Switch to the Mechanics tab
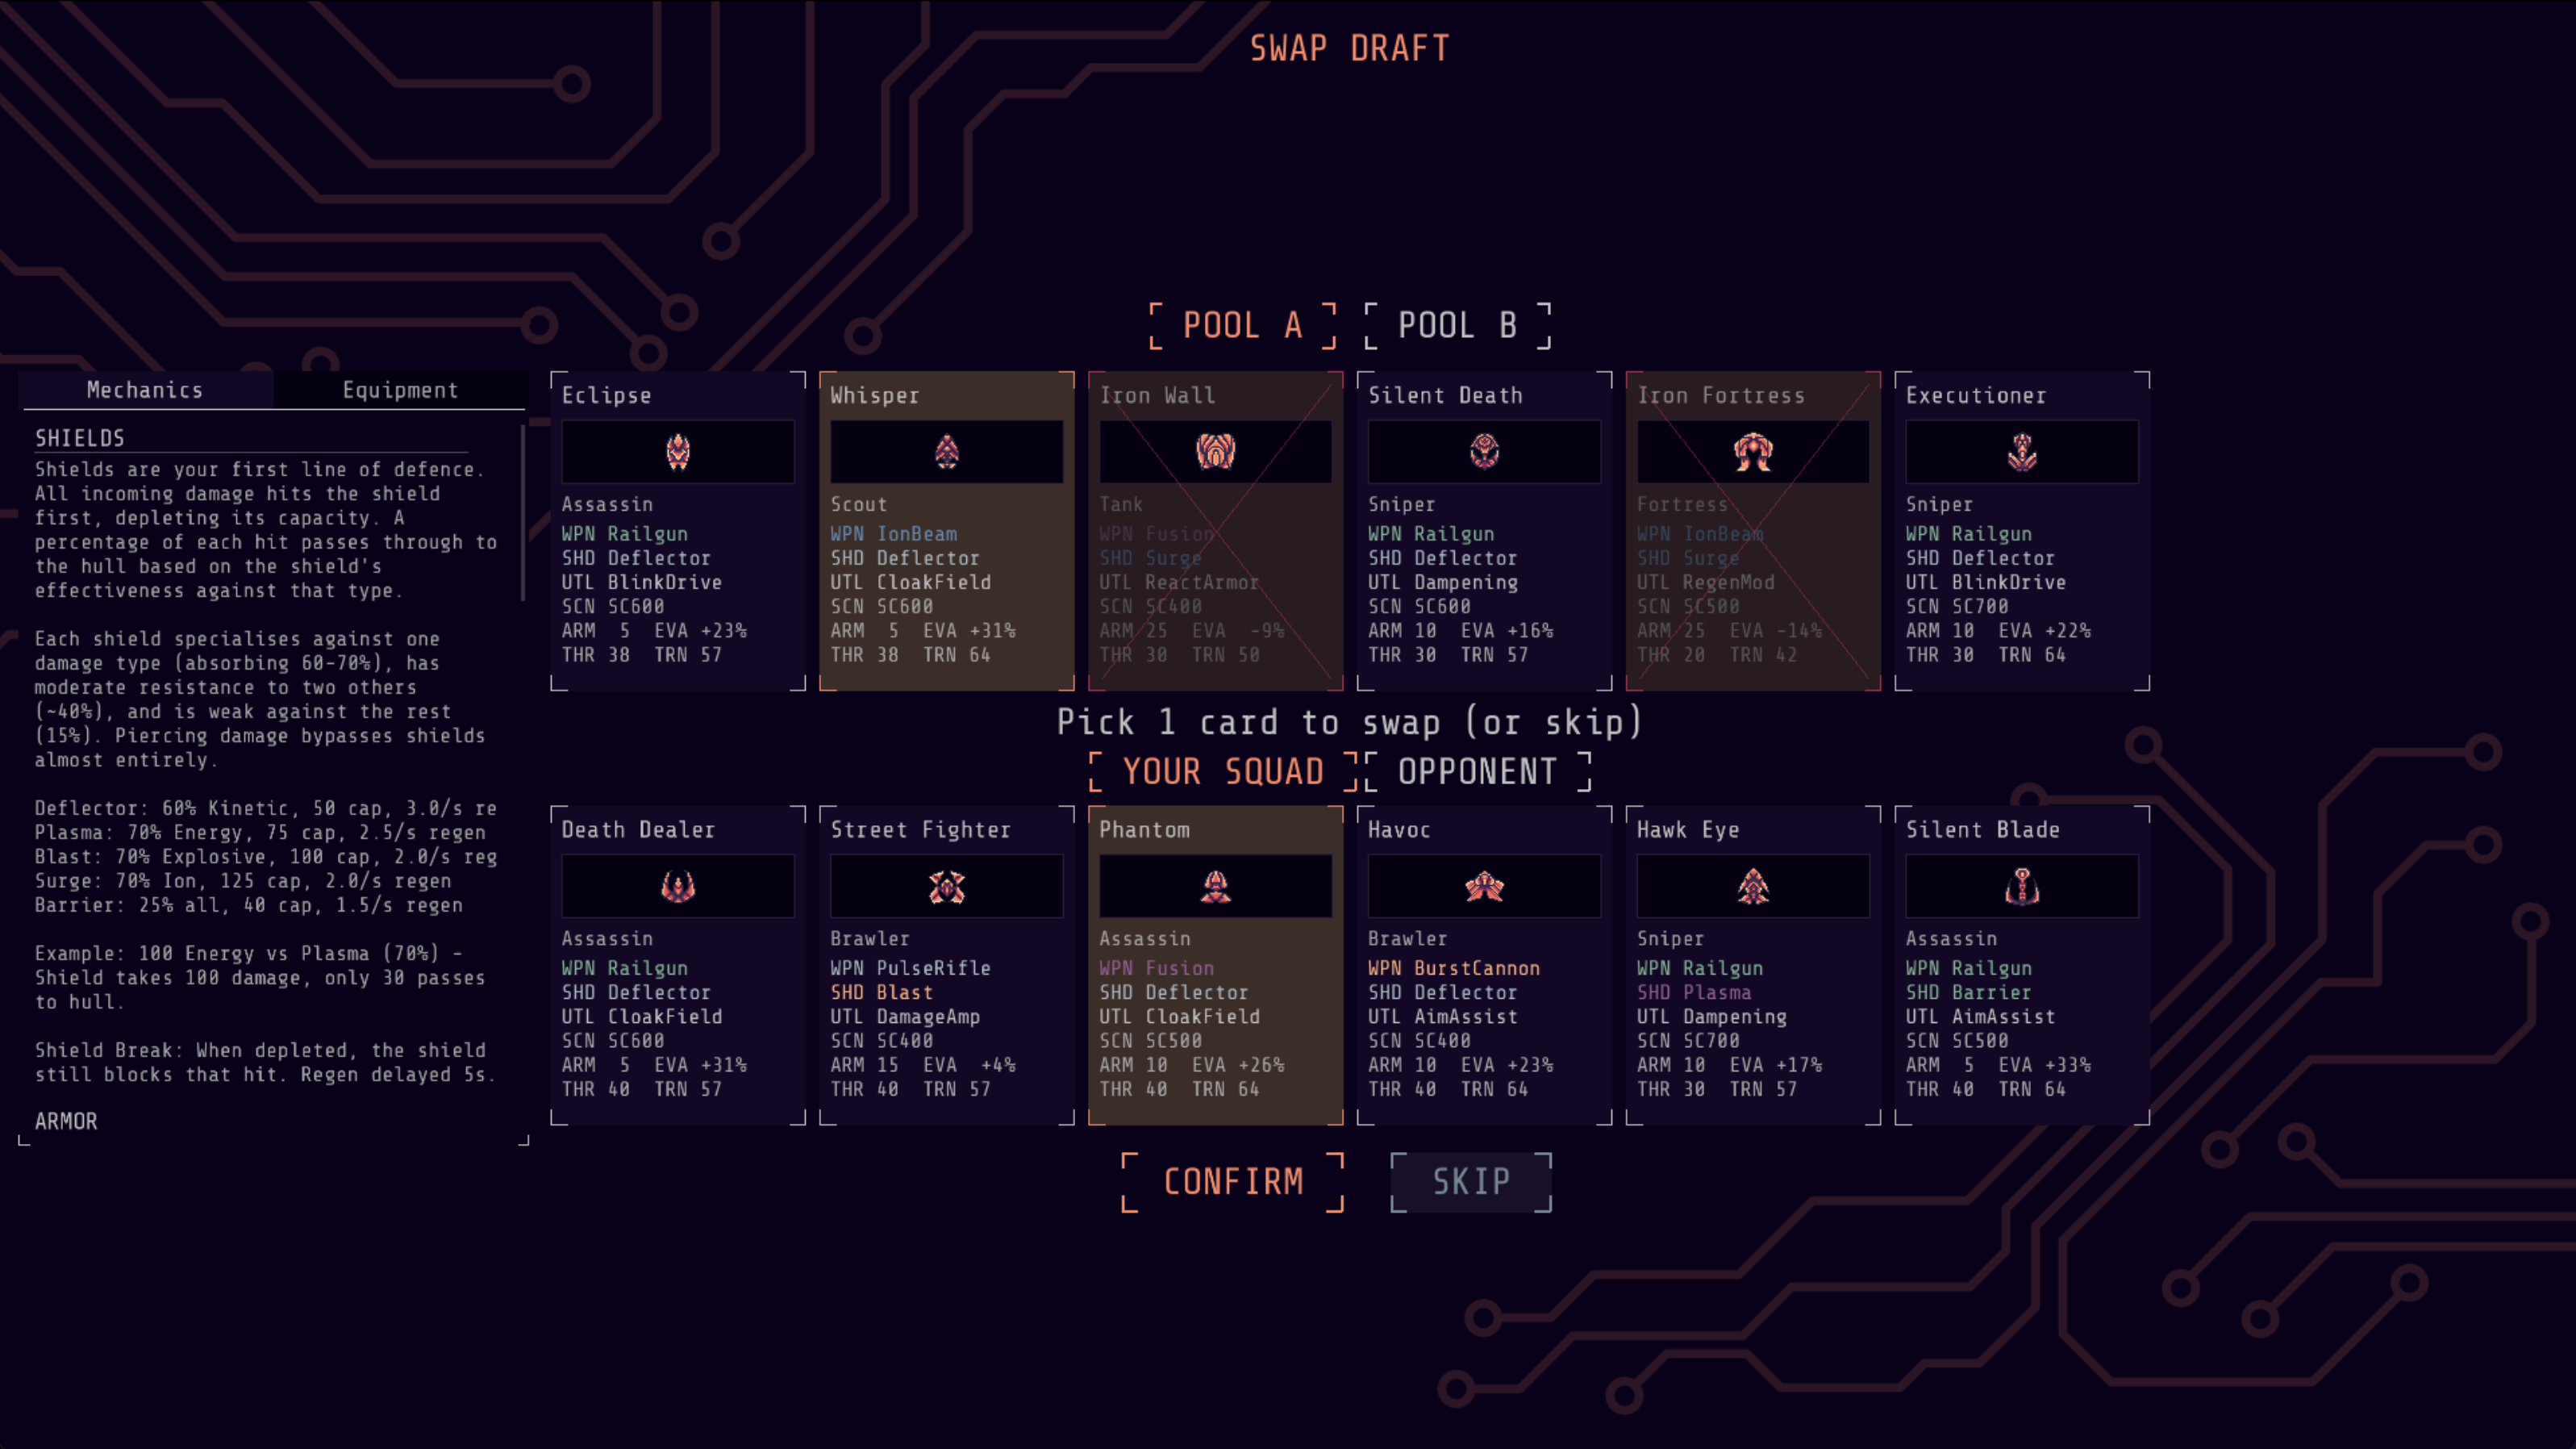Screen dimensions: 2576x1449 (145, 390)
